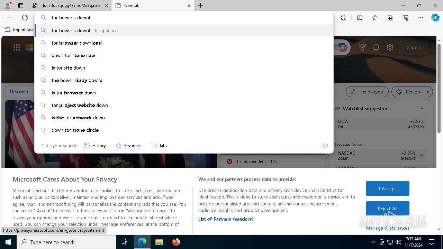This screenshot has height=249, width=443.
Task: Open the Collections toolbar icon
Action: click(x=390, y=18)
